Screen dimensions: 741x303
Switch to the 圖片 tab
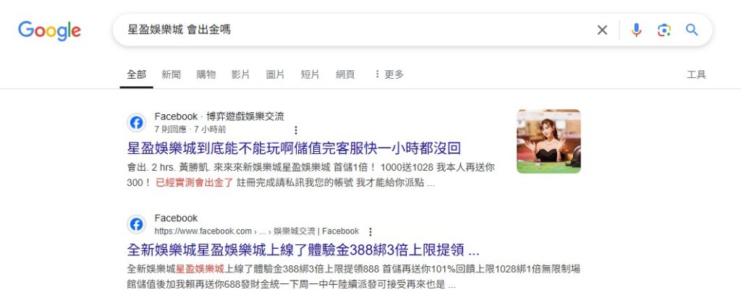(276, 74)
